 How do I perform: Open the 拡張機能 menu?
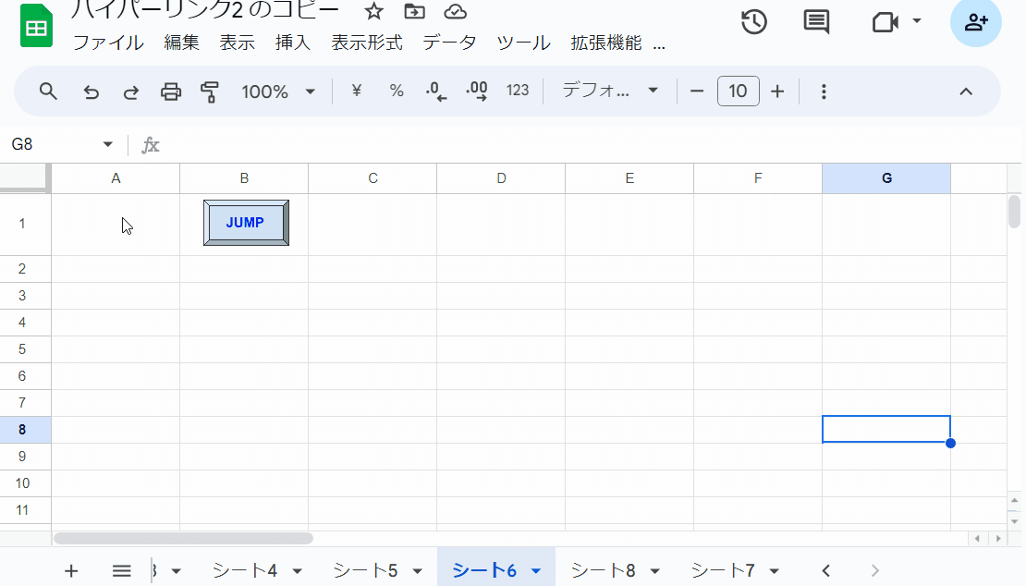point(606,43)
